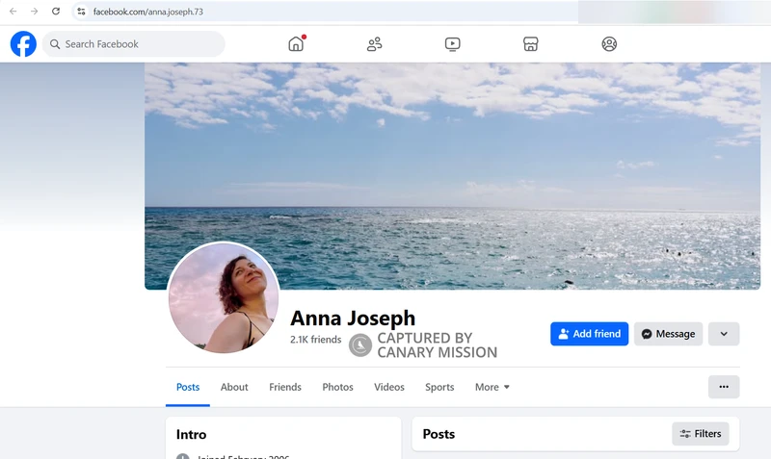Open the Video (Watch) icon
Image resolution: width=771 pixels, height=459 pixels.
point(452,44)
